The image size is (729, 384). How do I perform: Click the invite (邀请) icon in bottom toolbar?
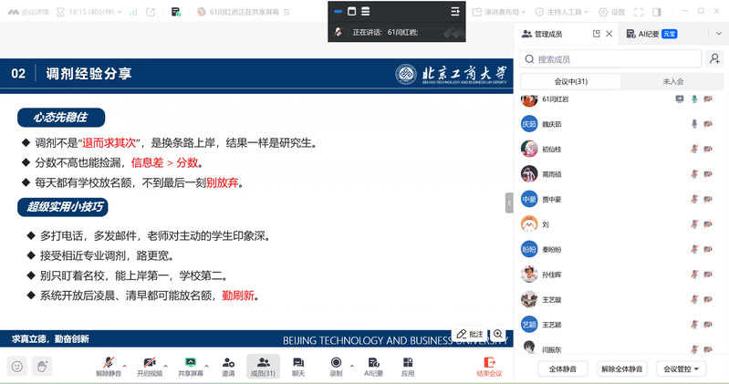[x=228, y=366]
